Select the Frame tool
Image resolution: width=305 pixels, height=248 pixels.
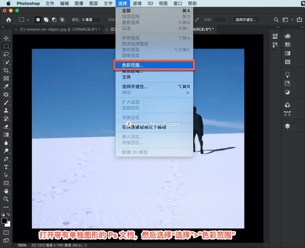[x=6, y=79]
